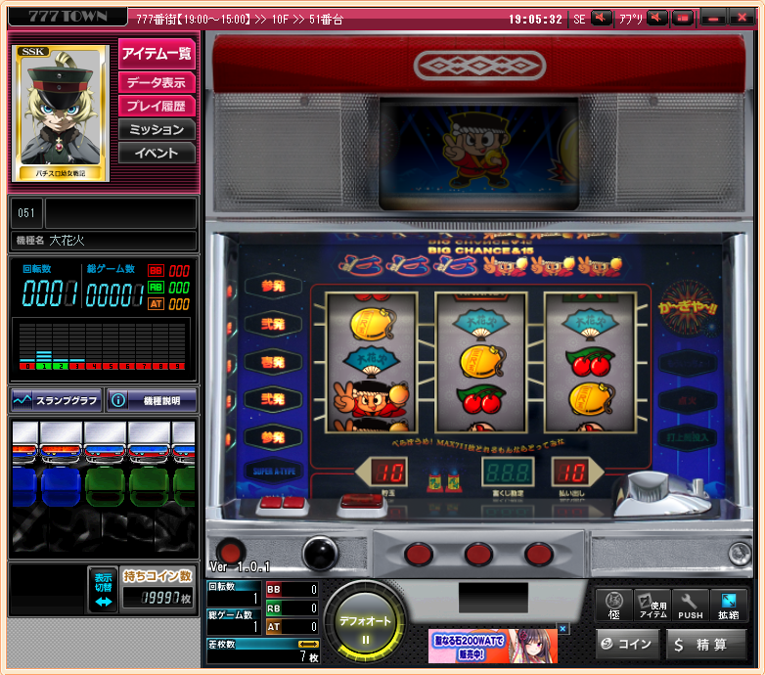Mute the アプリ app sound speaker
The image size is (765, 675).
[657, 19]
